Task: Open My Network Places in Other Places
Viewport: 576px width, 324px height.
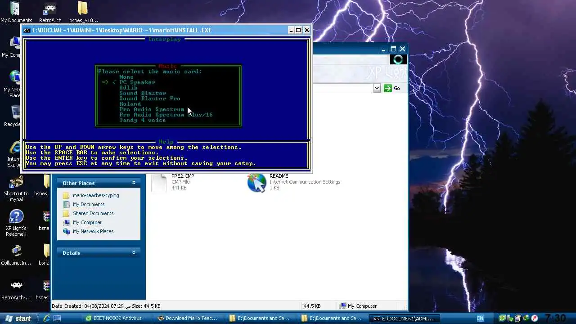Action: click(93, 231)
